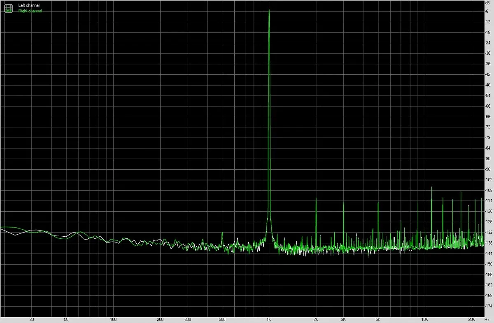
Task: Select the 'Right channel' legend label
Action: [x=30, y=11]
